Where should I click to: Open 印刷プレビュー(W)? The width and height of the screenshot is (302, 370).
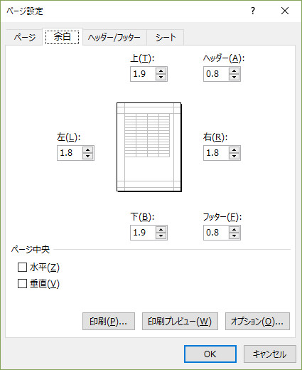point(180,322)
